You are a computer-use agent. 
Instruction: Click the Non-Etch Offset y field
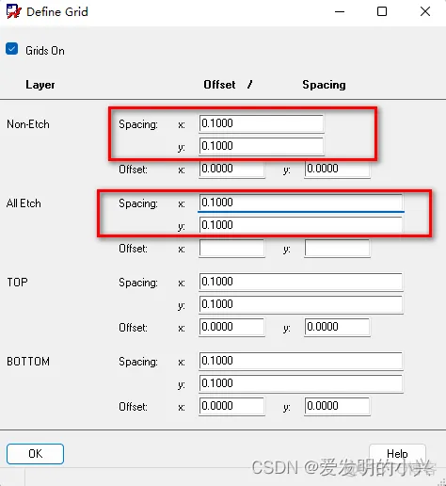click(x=337, y=170)
